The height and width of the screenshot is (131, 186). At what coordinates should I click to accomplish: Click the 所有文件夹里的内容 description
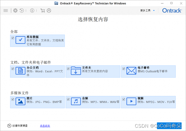pos(95,71)
